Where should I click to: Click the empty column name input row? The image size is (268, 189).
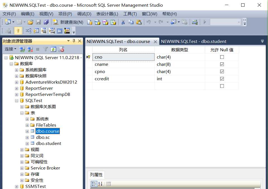tap(123, 86)
